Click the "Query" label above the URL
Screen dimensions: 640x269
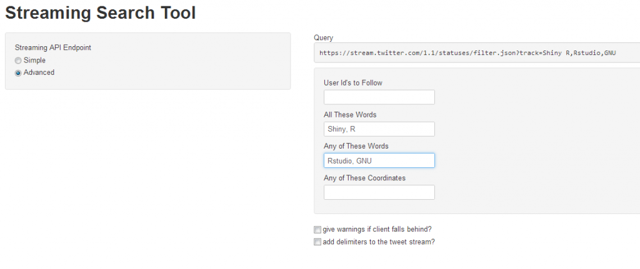(x=324, y=38)
